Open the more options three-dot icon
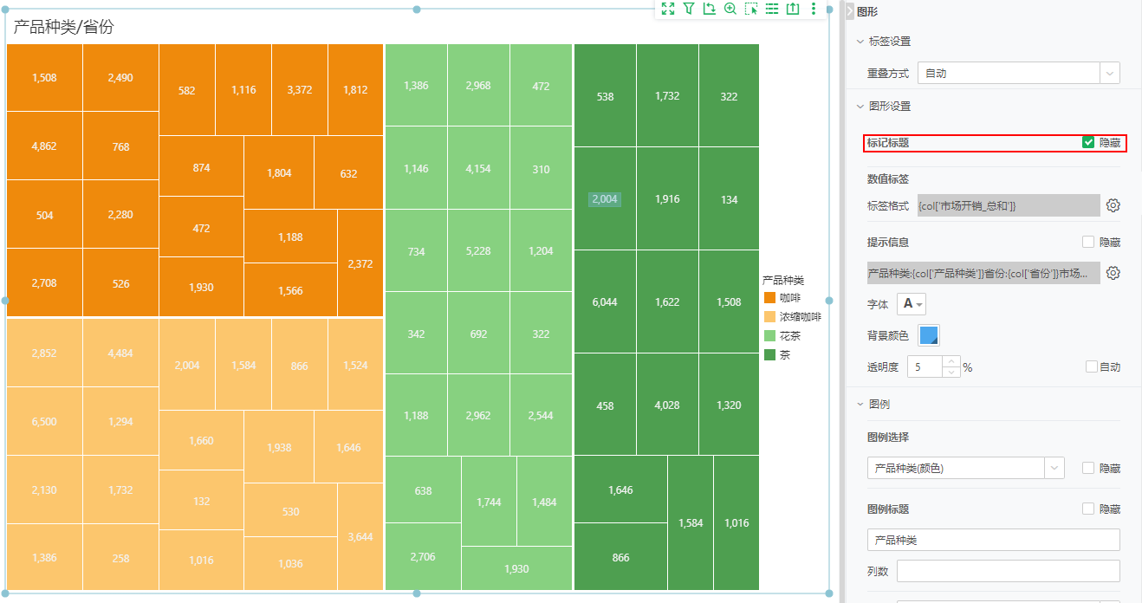1142x603 pixels. [813, 10]
